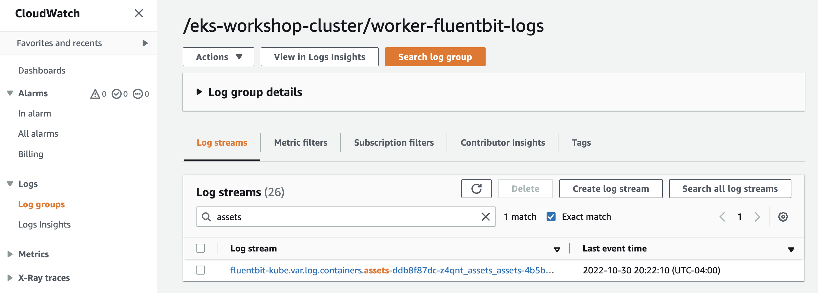Collapse the Logs section
Viewport: 818px width, 293px height.
point(10,184)
